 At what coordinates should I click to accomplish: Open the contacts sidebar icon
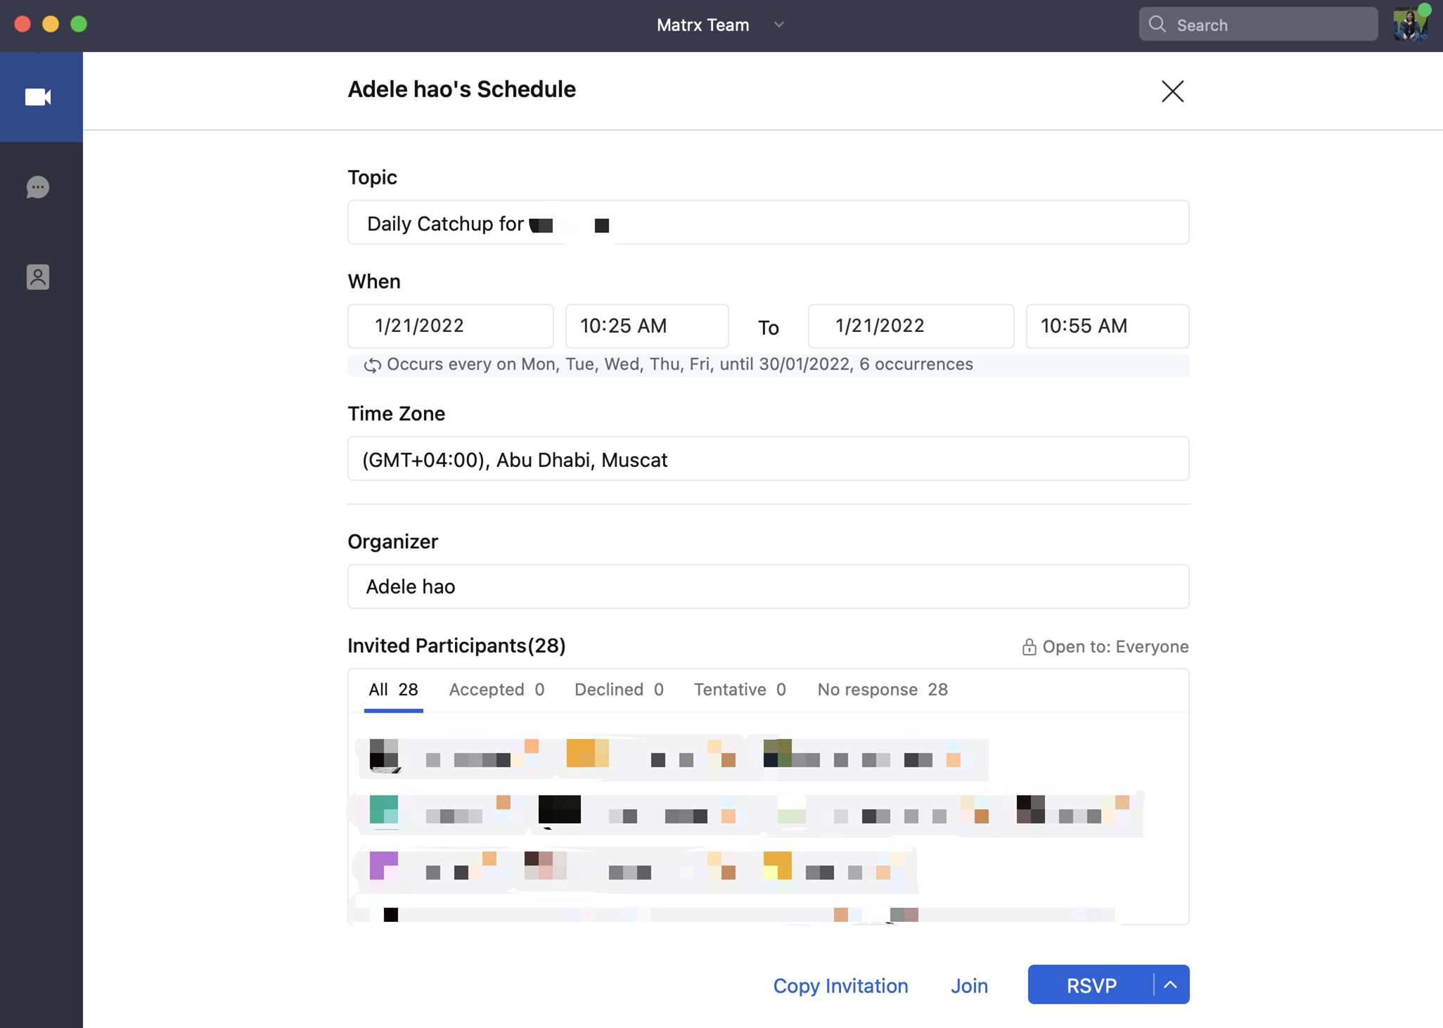38,277
